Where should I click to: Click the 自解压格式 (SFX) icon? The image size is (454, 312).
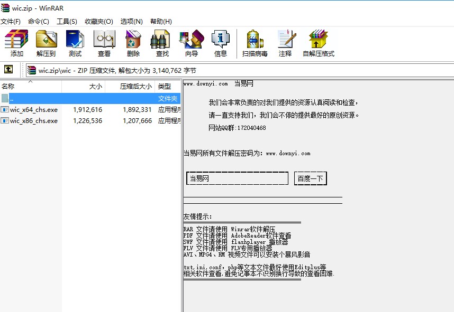[x=317, y=42]
